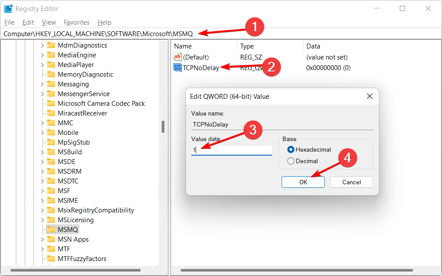The image size is (442, 276).
Task: Click the REG_QWORD icon beside TCPNoDelay
Action: point(177,67)
